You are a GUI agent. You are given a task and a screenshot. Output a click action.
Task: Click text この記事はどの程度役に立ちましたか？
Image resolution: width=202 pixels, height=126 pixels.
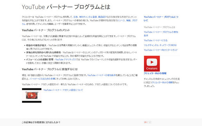point(41,122)
